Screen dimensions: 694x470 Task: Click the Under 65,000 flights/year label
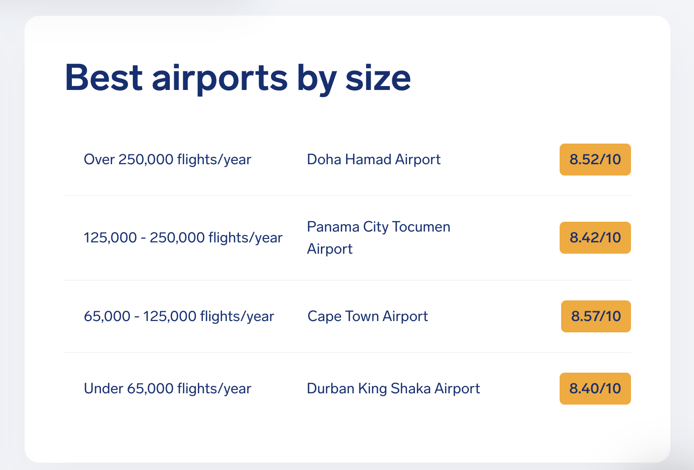pos(167,388)
